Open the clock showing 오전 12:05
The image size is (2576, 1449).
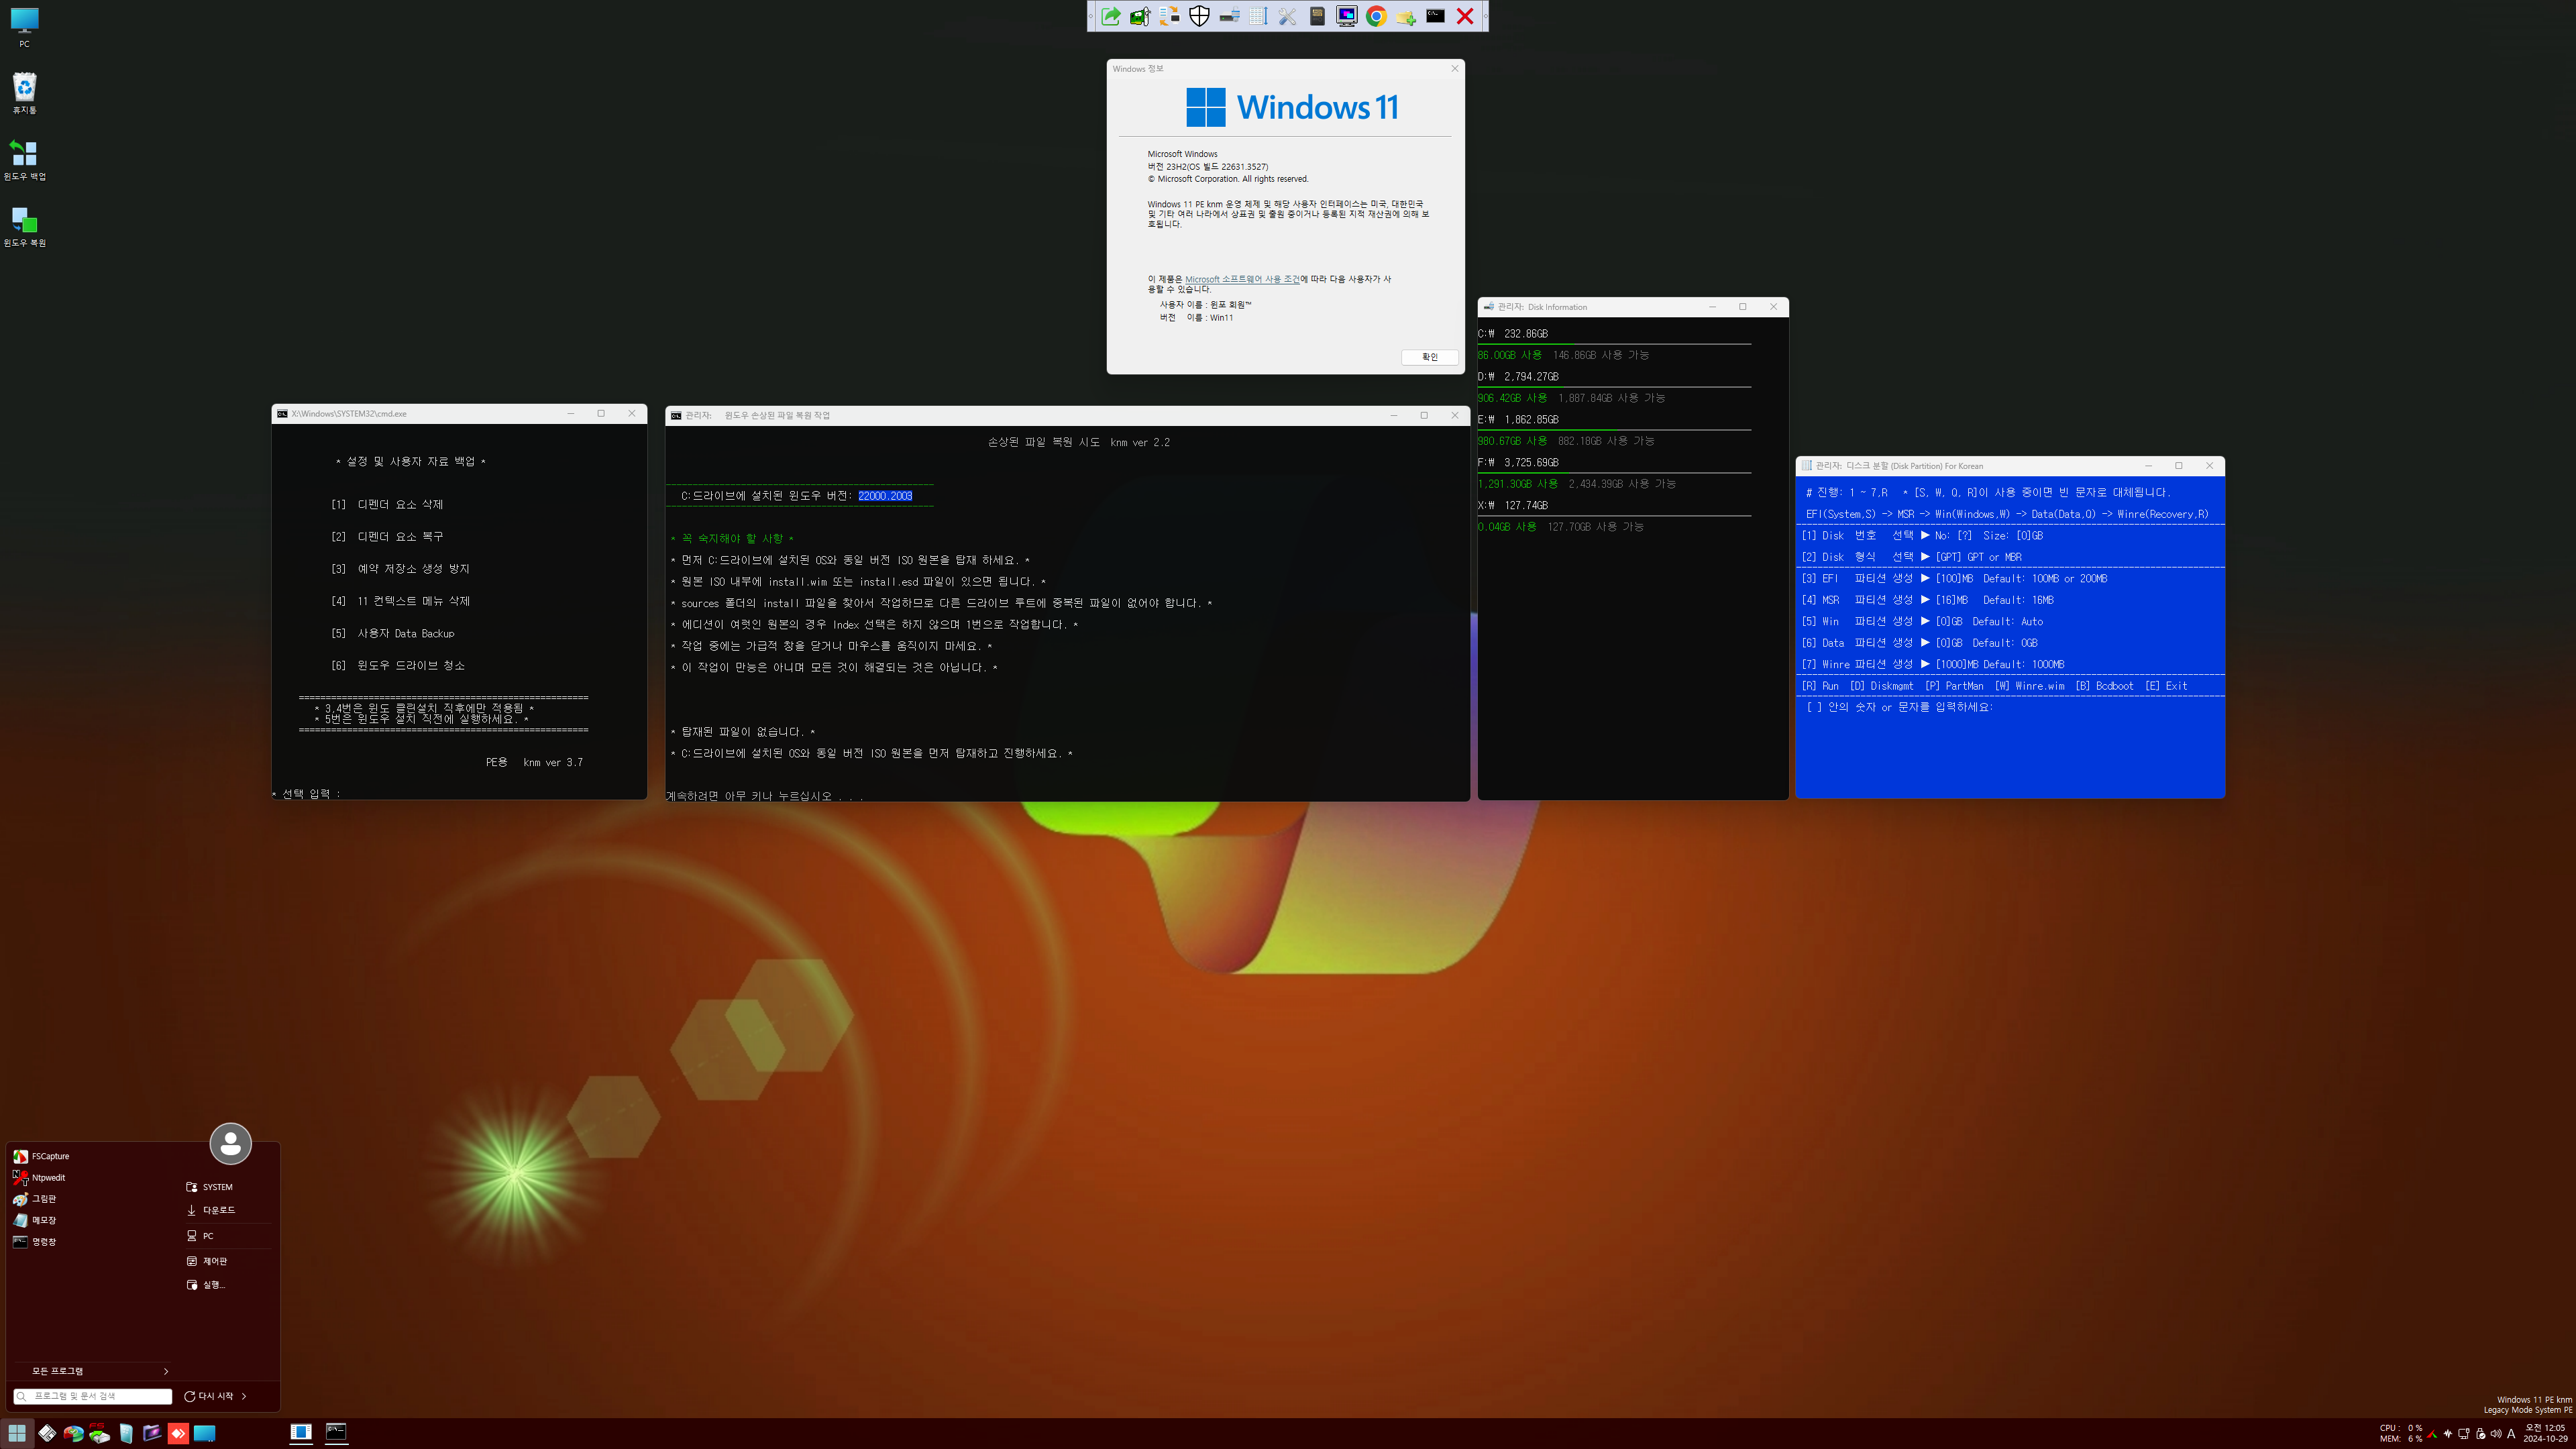click(x=2545, y=1433)
